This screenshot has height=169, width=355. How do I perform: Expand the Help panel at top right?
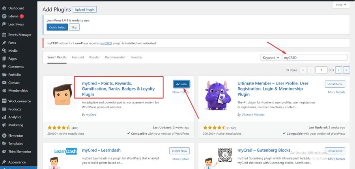(x=341, y=4)
